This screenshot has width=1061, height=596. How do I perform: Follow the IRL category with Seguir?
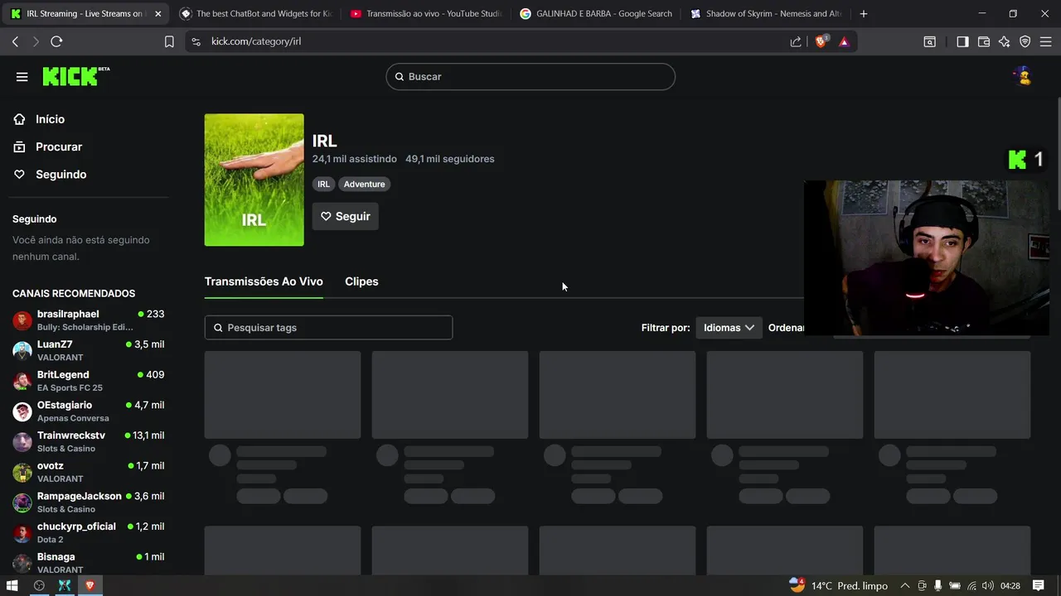click(346, 216)
